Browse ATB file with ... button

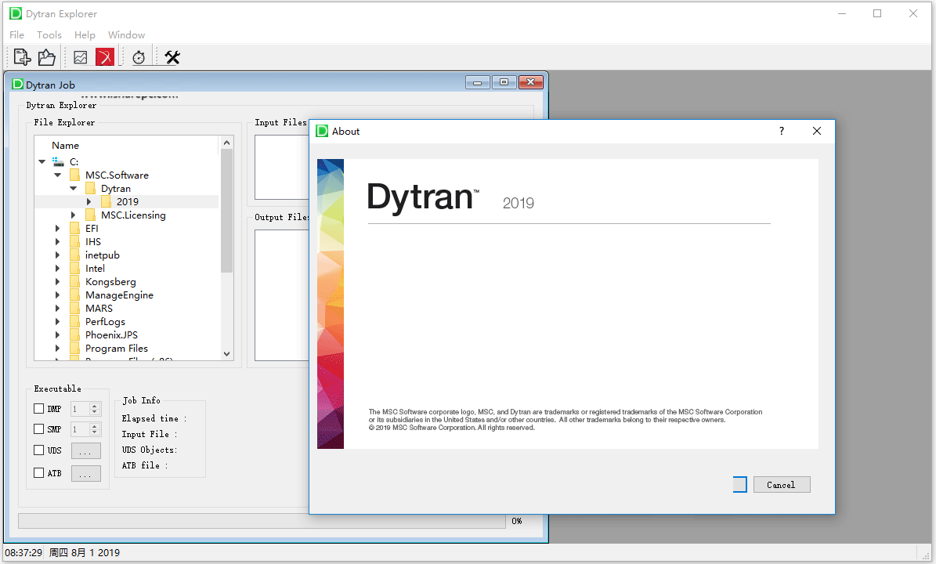[86, 474]
